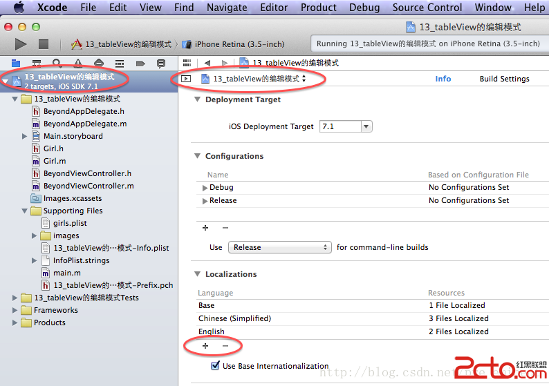Open the Debug menu
The width and height of the screenshot is (549, 386).
point(364,7)
